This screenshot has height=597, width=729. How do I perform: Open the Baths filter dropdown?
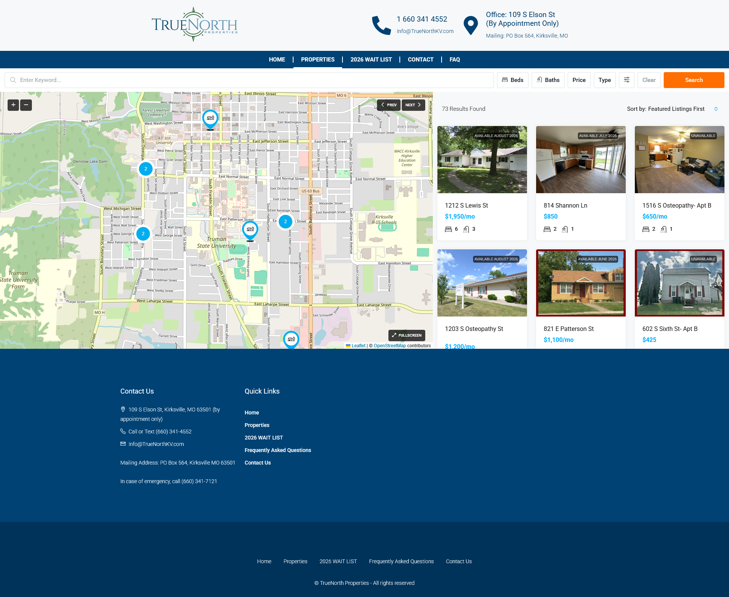click(548, 80)
